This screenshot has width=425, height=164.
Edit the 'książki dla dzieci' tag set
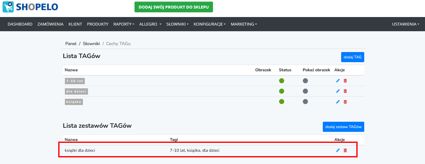click(x=338, y=150)
